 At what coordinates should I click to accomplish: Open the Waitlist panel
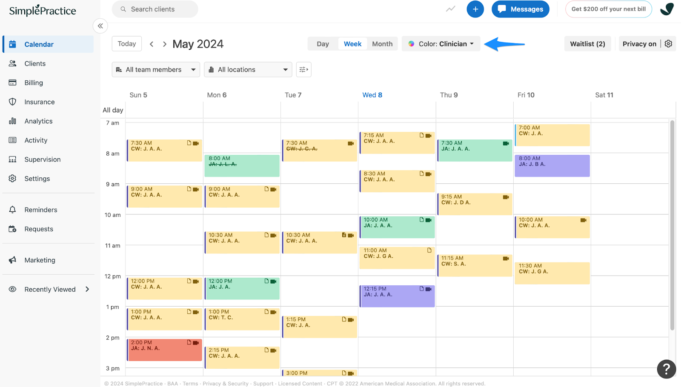(587, 43)
